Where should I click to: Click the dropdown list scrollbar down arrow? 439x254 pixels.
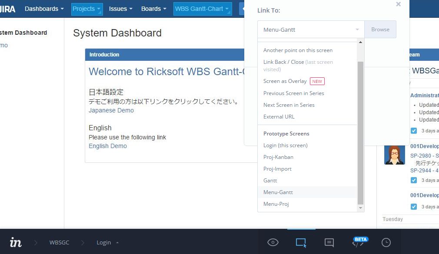coord(361,208)
